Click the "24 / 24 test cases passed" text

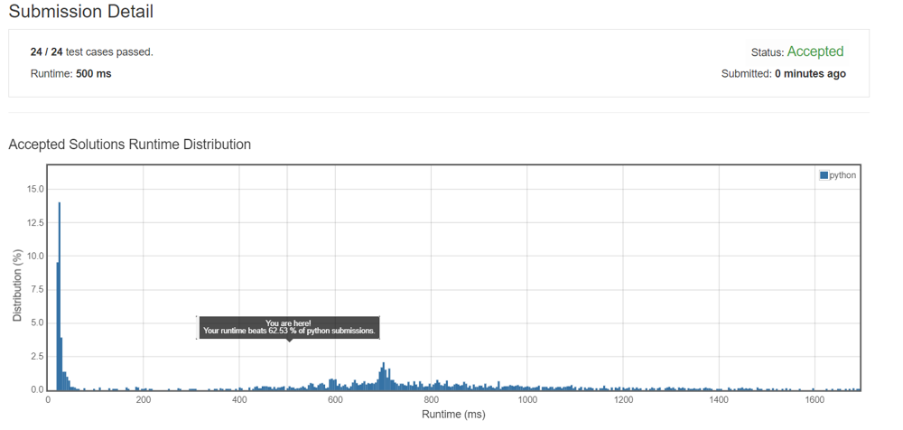[91, 51]
